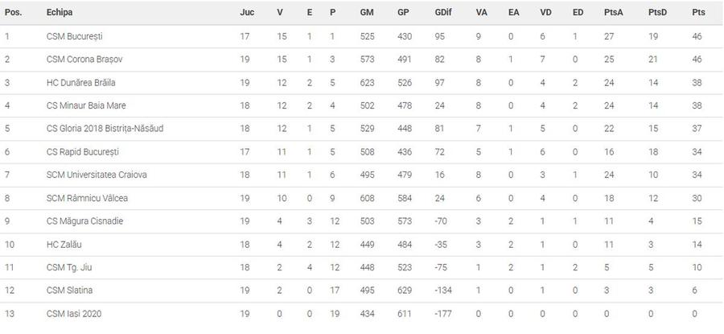Image resolution: width=724 pixels, height=334 pixels.
Task: Open CSM Corona Brașov team entry
Action: point(84,60)
